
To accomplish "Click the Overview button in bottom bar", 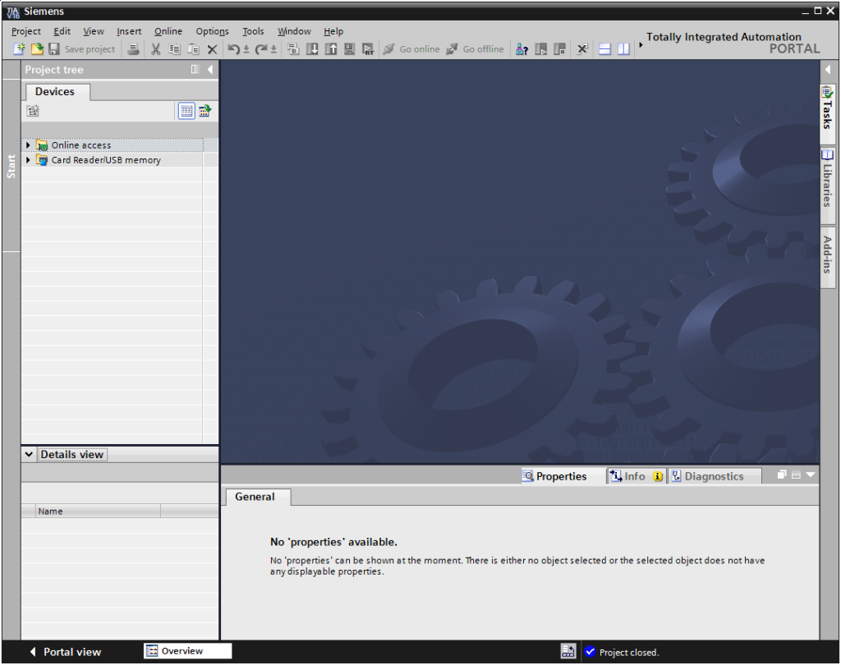I will pos(187,651).
